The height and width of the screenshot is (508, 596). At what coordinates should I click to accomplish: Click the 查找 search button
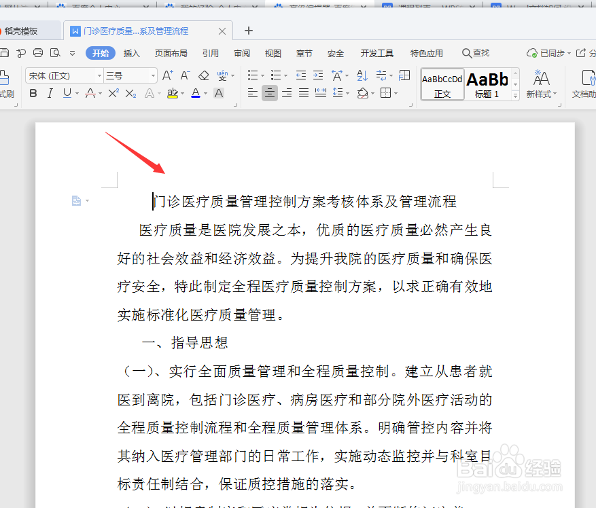coord(476,53)
